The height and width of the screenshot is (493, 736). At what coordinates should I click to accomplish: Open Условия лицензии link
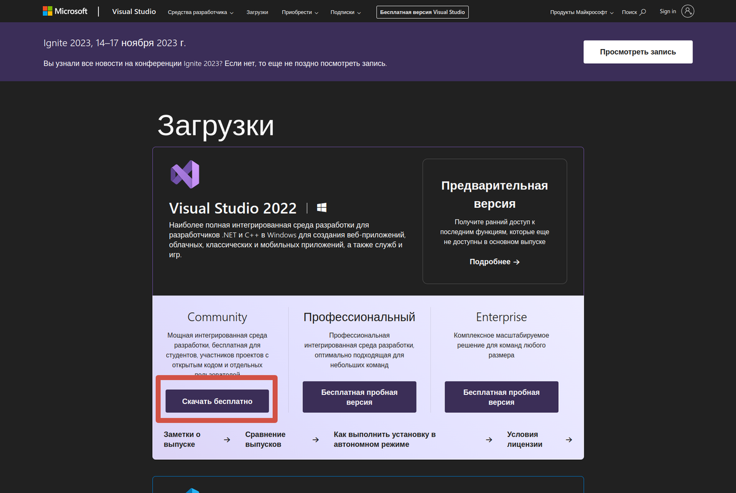(x=525, y=439)
